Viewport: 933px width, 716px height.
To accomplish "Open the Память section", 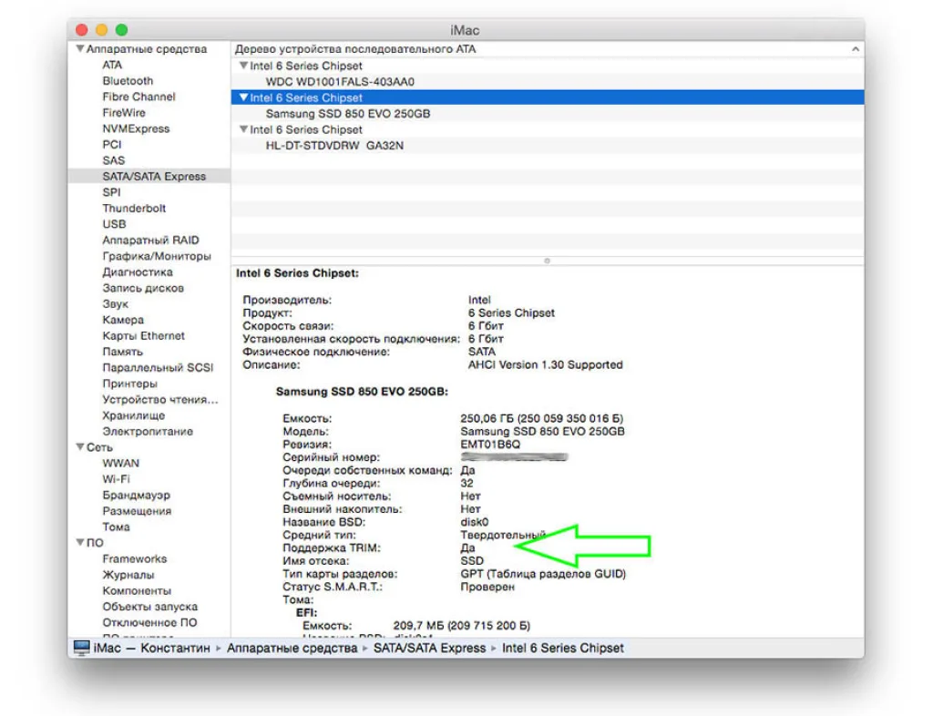I will pos(123,352).
